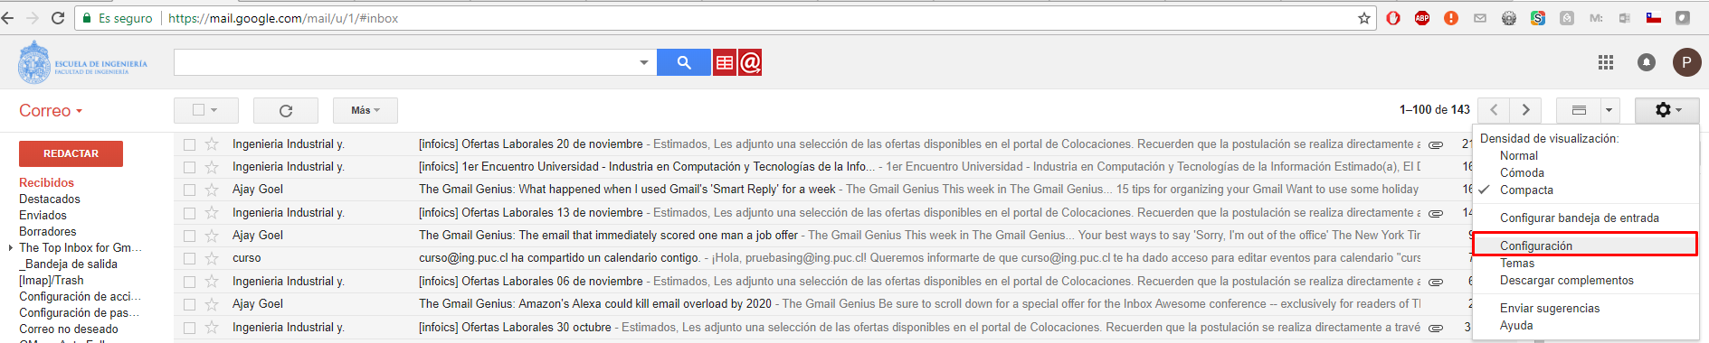Open the notifications bell
Image resolution: width=1709 pixels, height=343 pixels.
1647,62
